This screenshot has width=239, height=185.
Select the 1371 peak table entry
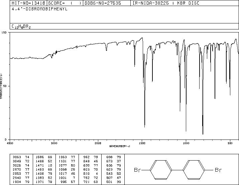(40, 182)
